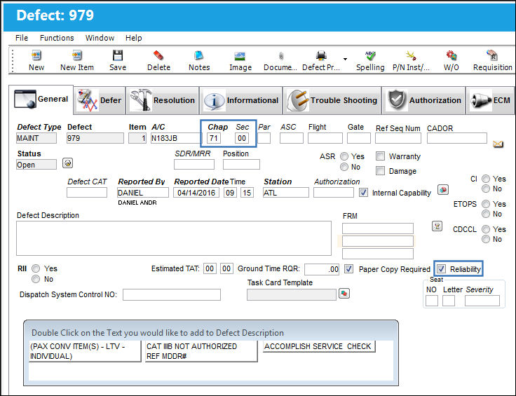Image resolution: width=516 pixels, height=396 pixels.
Task: Click the Flight input field
Action: pyautogui.click(x=325, y=138)
